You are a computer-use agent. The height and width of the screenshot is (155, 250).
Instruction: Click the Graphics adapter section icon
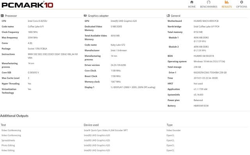85,16
